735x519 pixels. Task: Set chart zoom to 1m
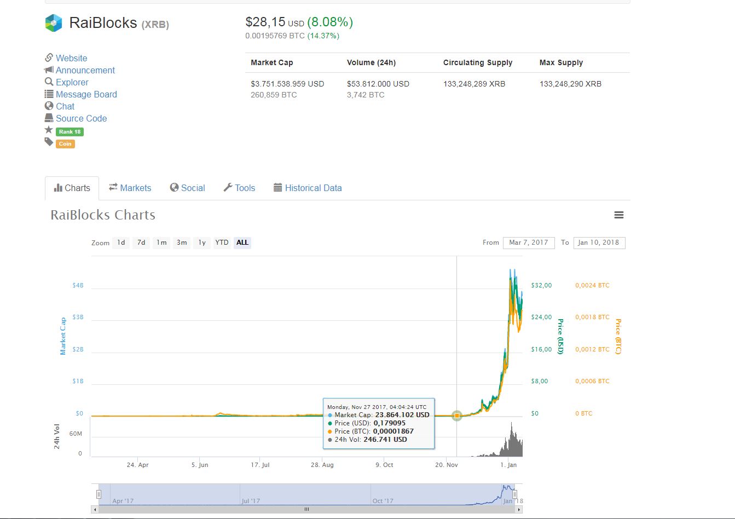[x=161, y=243]
